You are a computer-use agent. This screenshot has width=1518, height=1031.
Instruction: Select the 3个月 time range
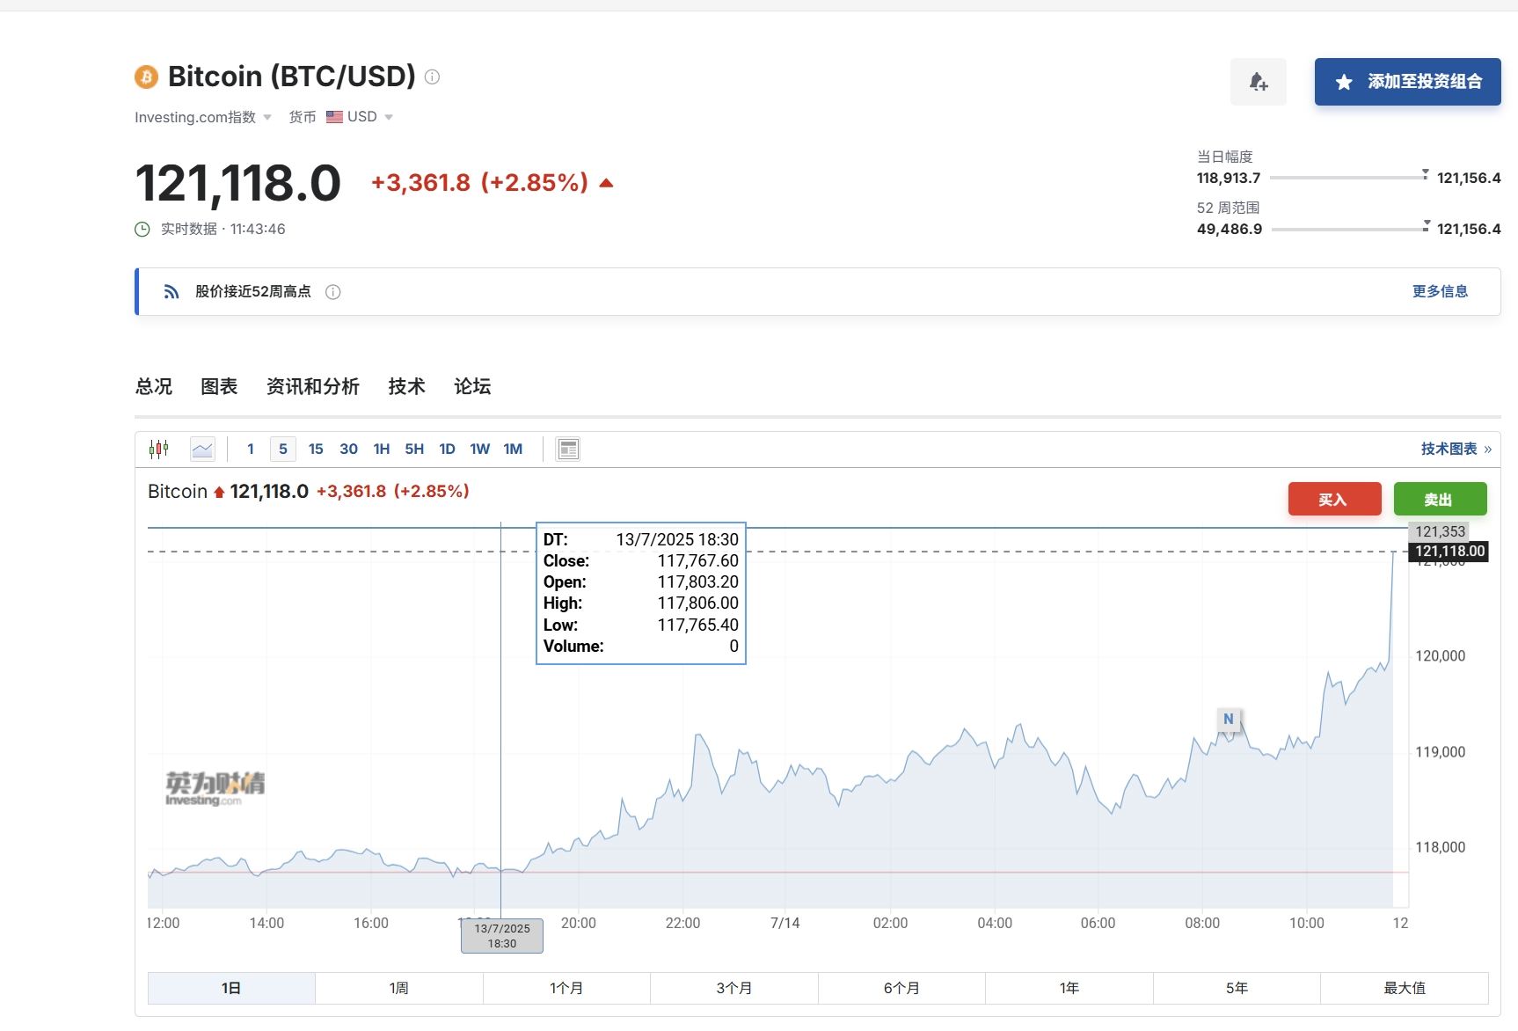(x=734, y=988)
